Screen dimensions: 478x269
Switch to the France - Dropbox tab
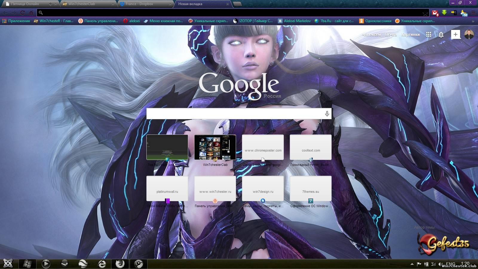pyautogui.click(x=145, y=4)
